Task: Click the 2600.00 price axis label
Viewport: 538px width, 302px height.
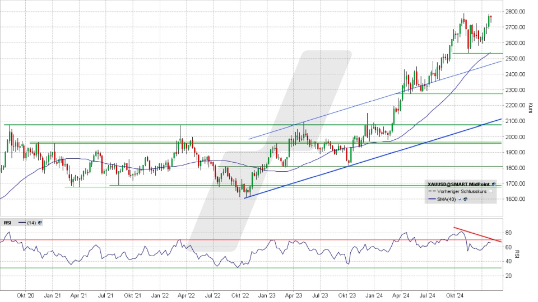Action: coord(516,43)
